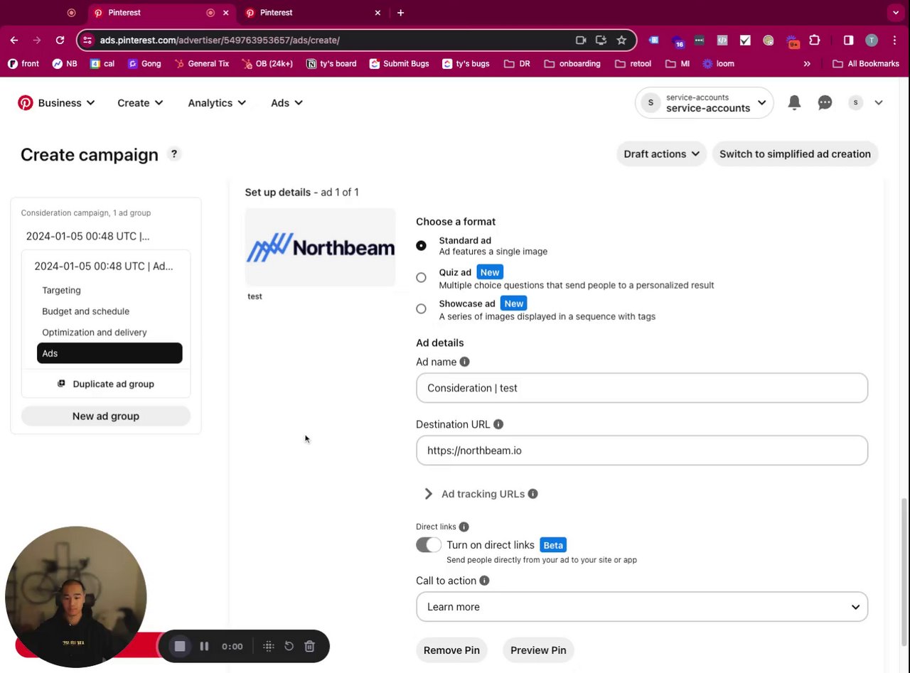
Task: Select the Ads section in sidebar
Action: (109, 353)
